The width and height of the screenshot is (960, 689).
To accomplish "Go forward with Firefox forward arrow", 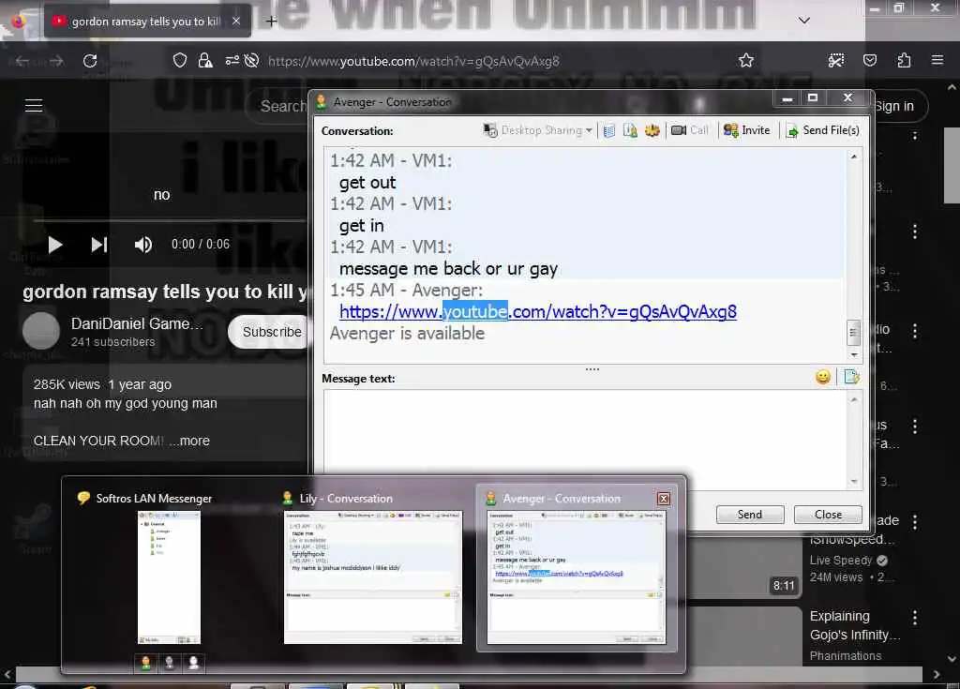I will point(57,61).
